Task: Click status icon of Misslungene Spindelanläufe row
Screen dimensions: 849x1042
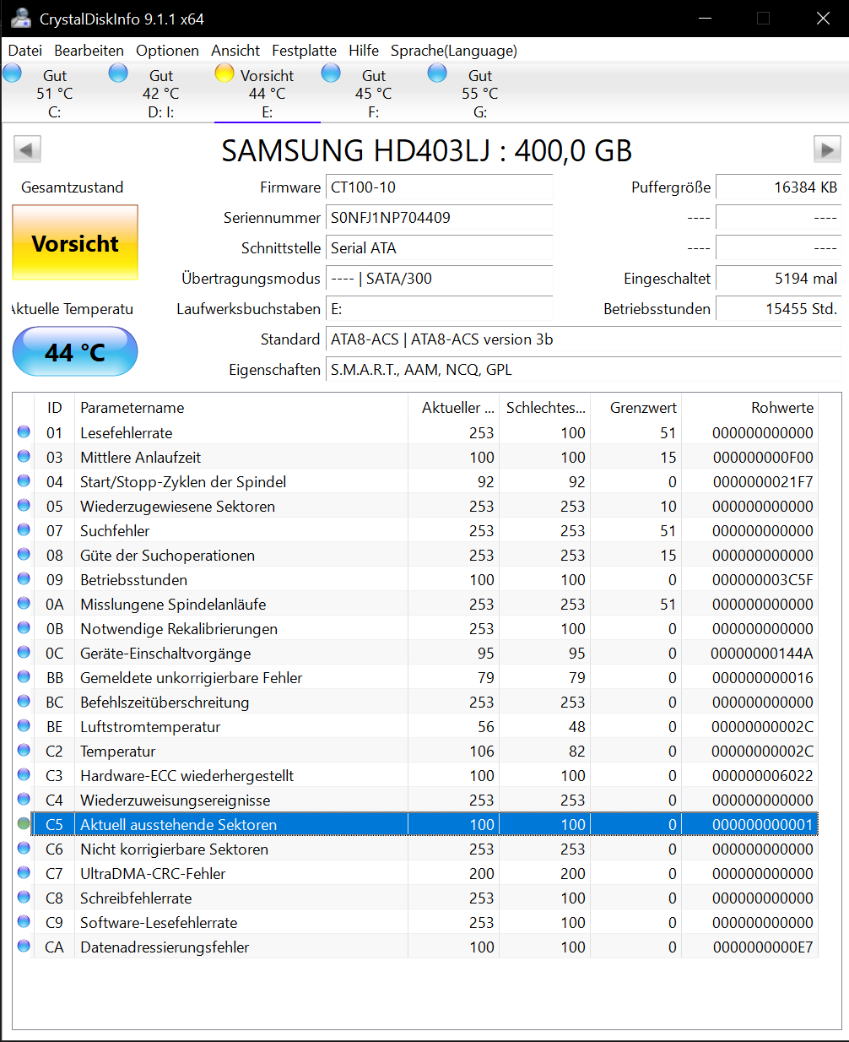Action: 24,604
